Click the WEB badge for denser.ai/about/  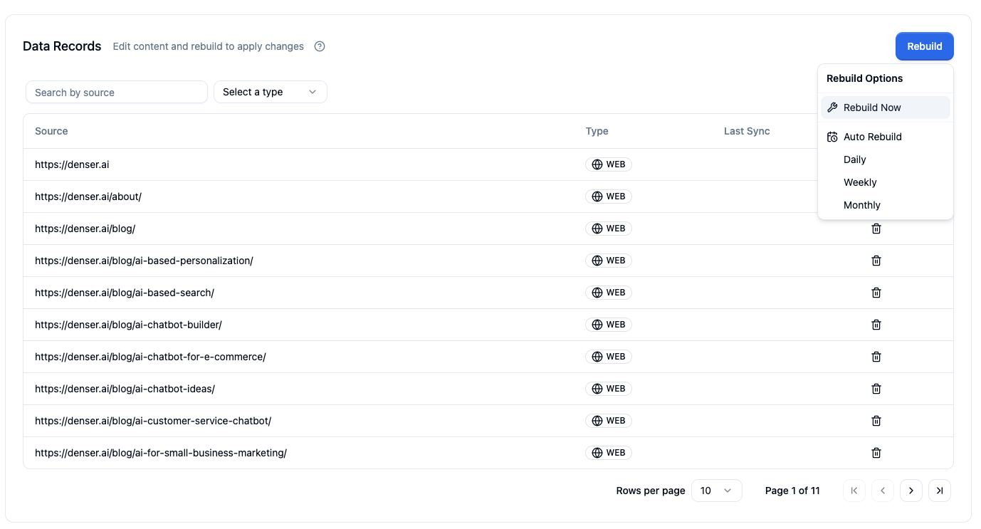(x=609, y=197)
